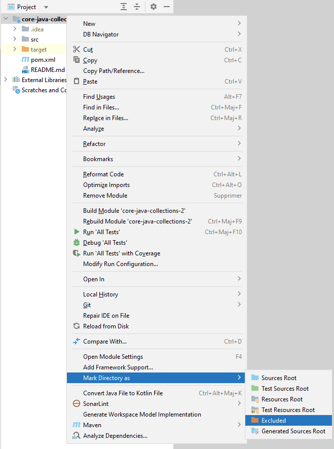Open the Open In submenu
This screenshot has height=449, width=334.
click(157, 279)
